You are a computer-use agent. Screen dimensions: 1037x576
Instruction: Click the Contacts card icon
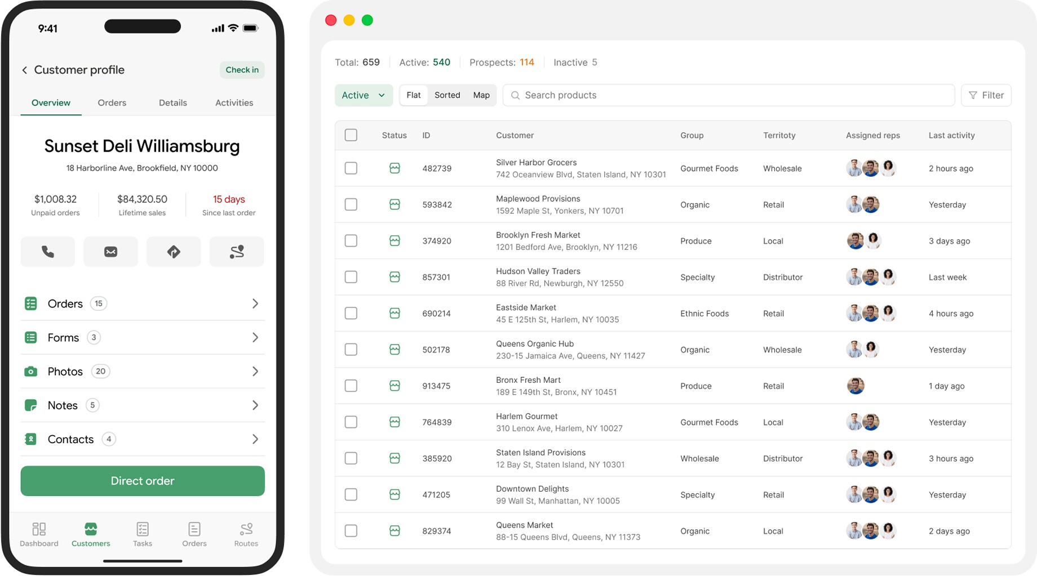point(31,439)
